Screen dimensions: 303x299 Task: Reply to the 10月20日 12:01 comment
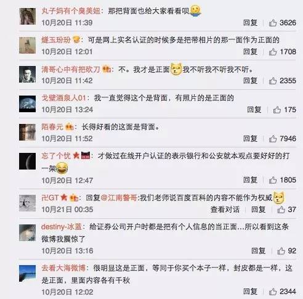250,52
